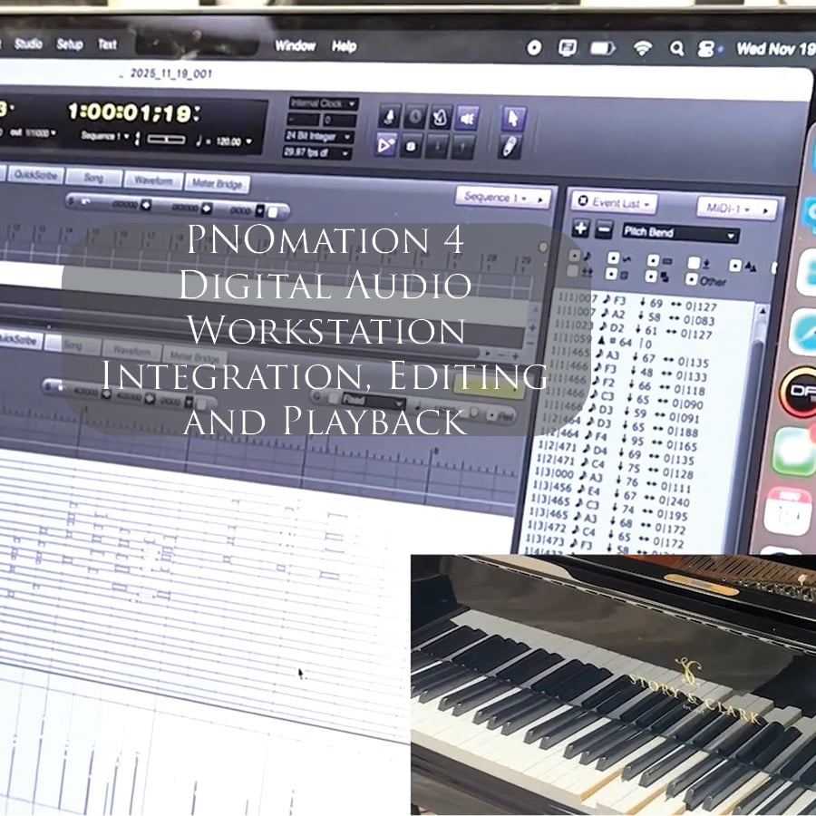Open Control Center icon

tap(705, 50)
